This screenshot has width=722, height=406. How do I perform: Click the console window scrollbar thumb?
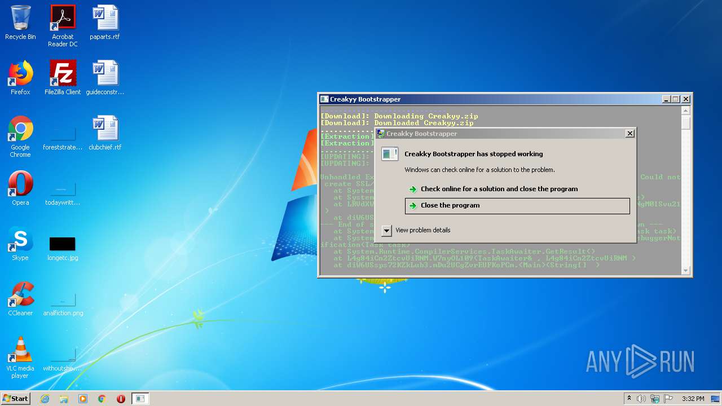pos(686,123)
